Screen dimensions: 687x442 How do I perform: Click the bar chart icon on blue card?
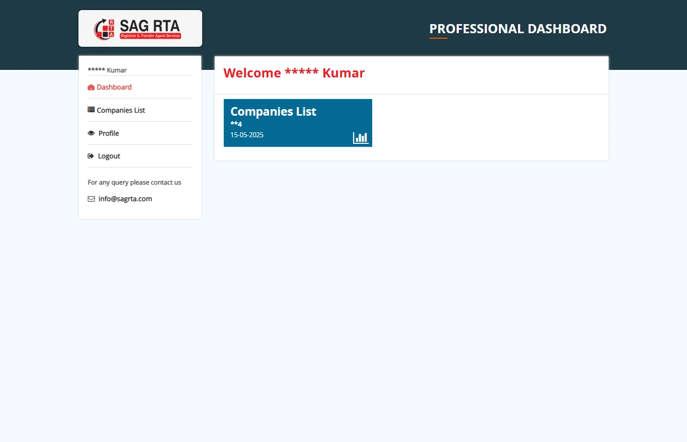361,137
